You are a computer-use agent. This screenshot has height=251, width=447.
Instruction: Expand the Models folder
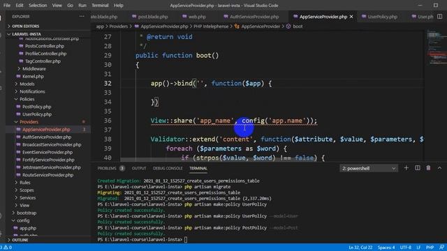click(27, 84)
